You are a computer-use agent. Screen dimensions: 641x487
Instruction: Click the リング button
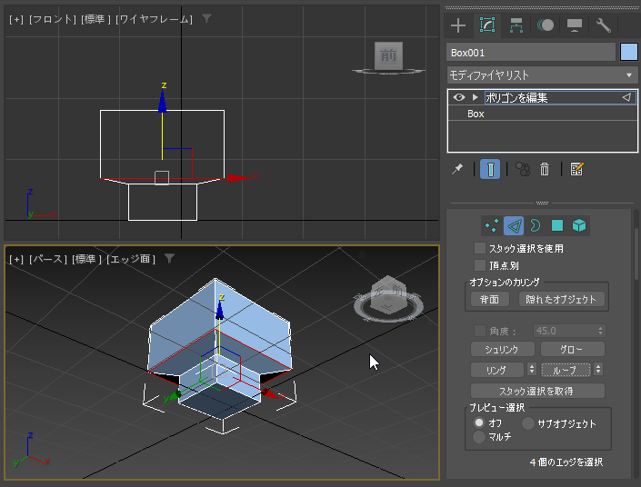click(496, 370)
